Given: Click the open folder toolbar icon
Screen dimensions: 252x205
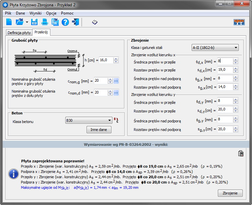Looking at the screenshot, I should (x=20, y=22).
